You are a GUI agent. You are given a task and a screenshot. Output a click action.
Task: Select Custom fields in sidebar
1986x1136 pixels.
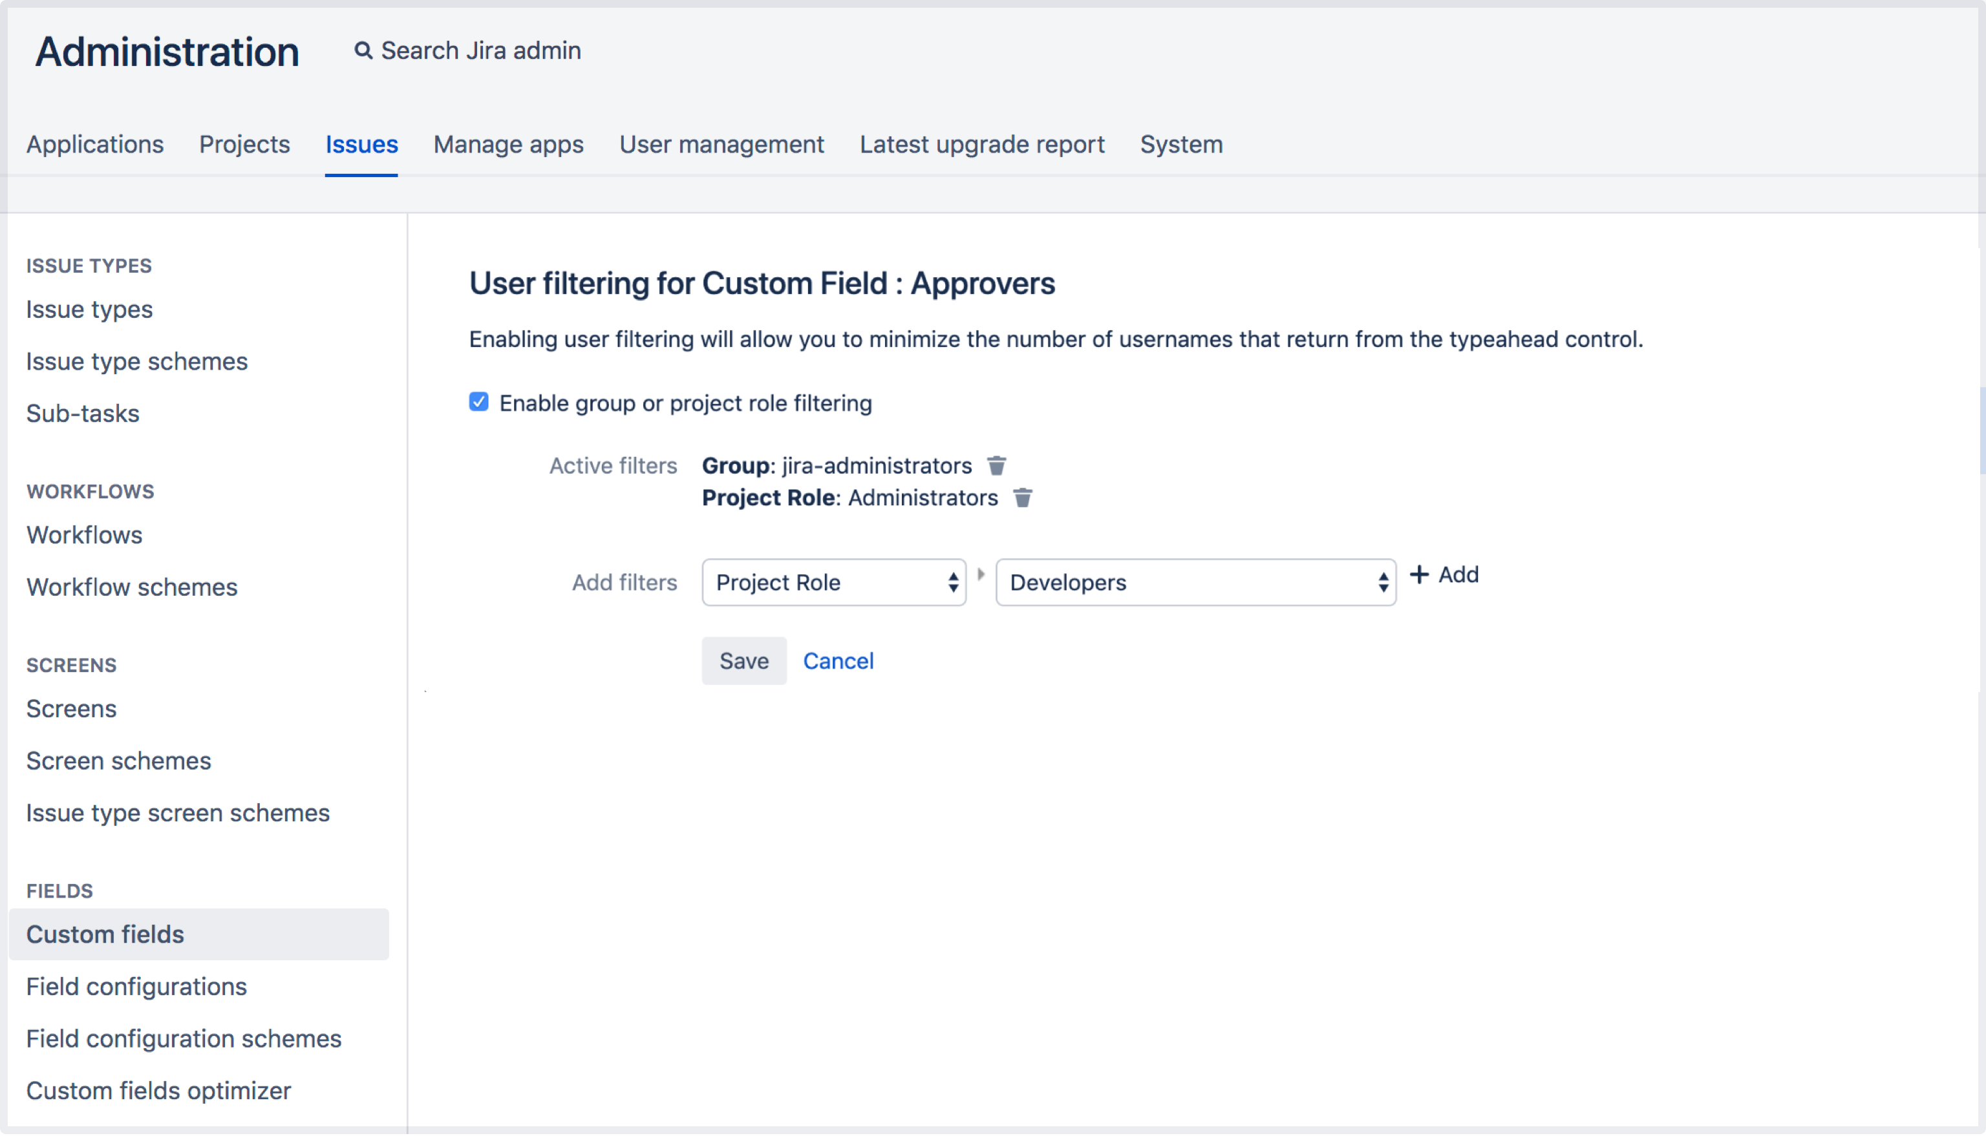point(199,934)
